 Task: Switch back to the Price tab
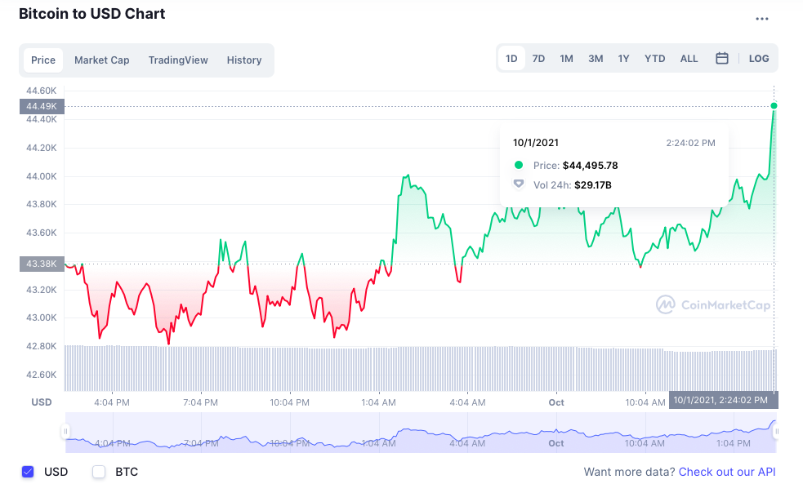pos(42,60)
